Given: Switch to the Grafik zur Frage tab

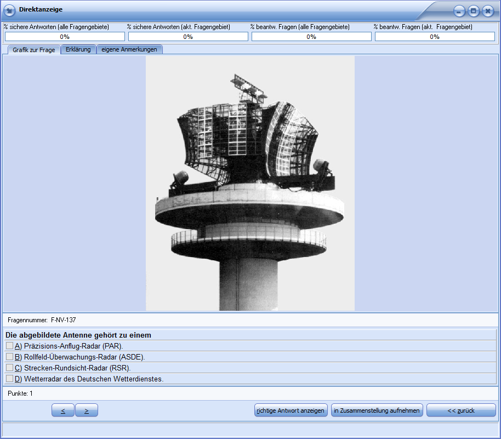Looking at the screenshot, I should click(x=34, y=50).
